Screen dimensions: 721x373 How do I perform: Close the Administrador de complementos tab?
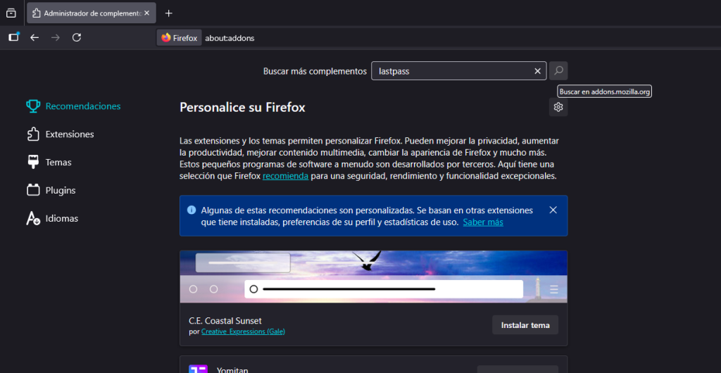tap(148, 13)
